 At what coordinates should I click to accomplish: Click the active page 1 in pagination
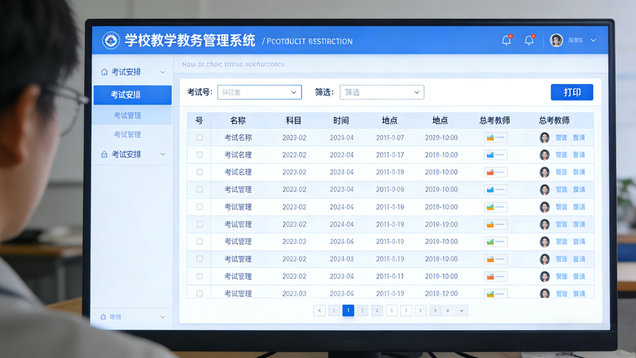pyautogui.click(x=348, y=310)
